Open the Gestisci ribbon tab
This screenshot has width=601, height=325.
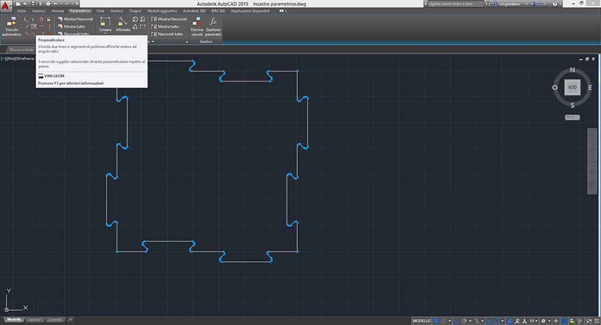pos(117,11)
